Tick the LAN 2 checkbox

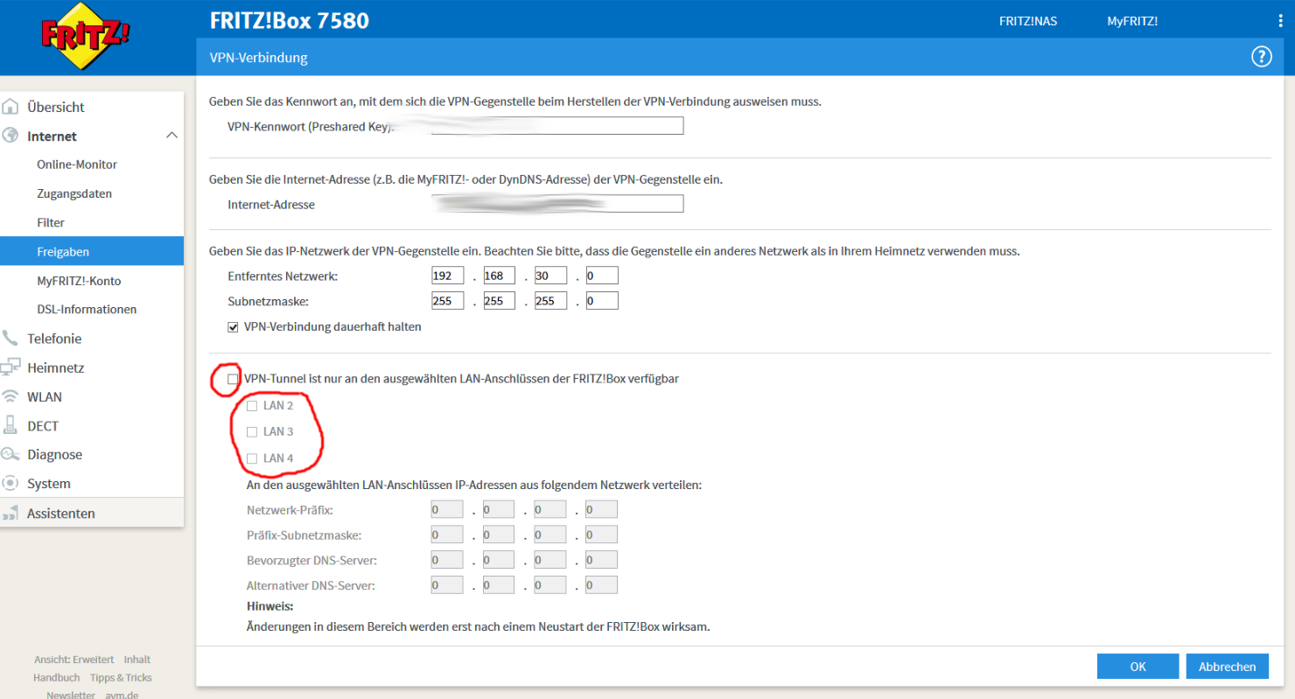[x=252, y=406]
